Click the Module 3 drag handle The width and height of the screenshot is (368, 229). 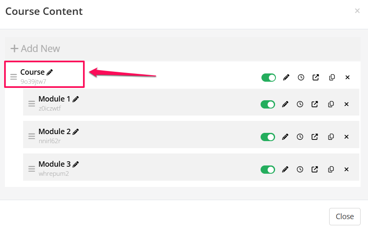click(32, 169)
